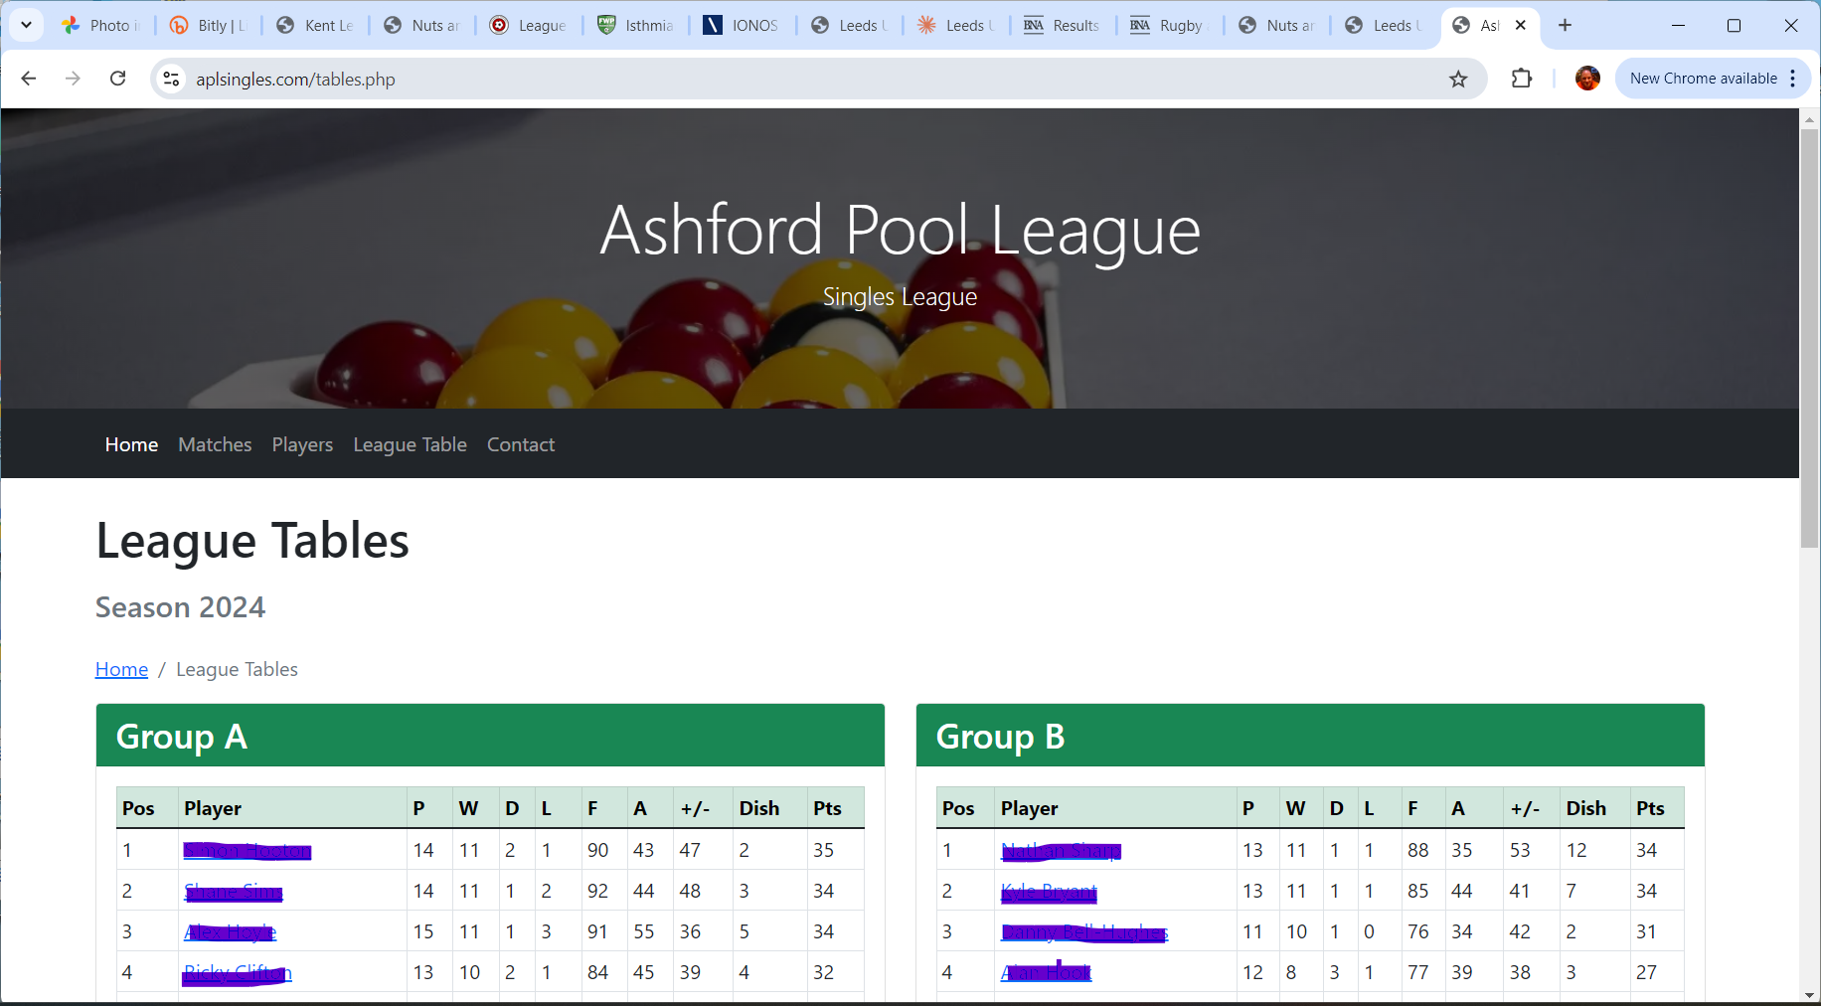Image resolution: width=1821 pixels, height=1006 pixels.
Task: Click the browser back arrow
Action: point(29,79)
